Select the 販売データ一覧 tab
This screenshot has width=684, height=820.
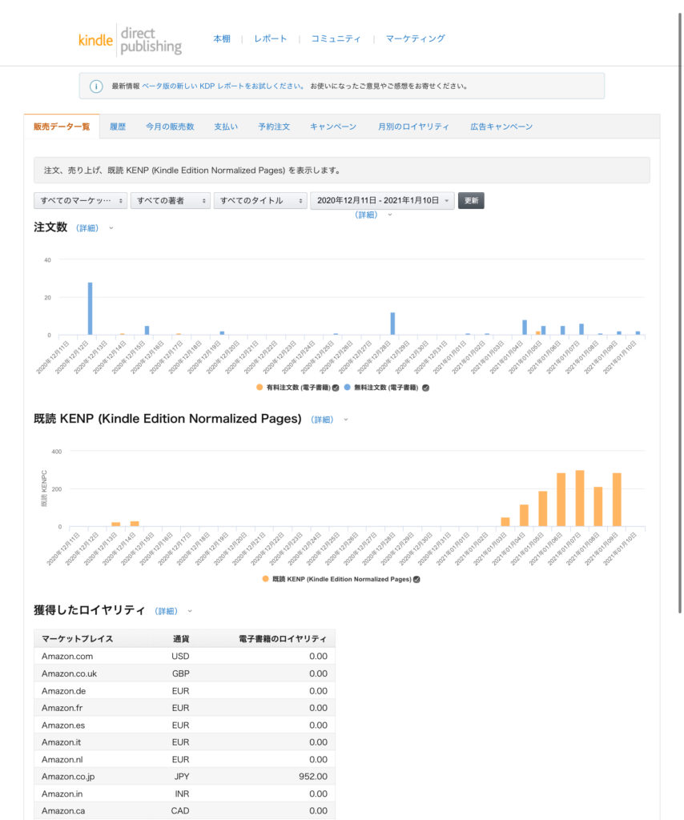[62, 127]
